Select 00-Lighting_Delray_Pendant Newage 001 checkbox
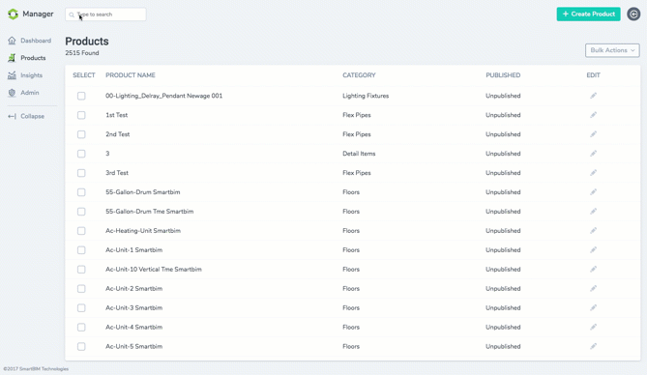Screen dimensions: 647x375 tap(81, 96)
